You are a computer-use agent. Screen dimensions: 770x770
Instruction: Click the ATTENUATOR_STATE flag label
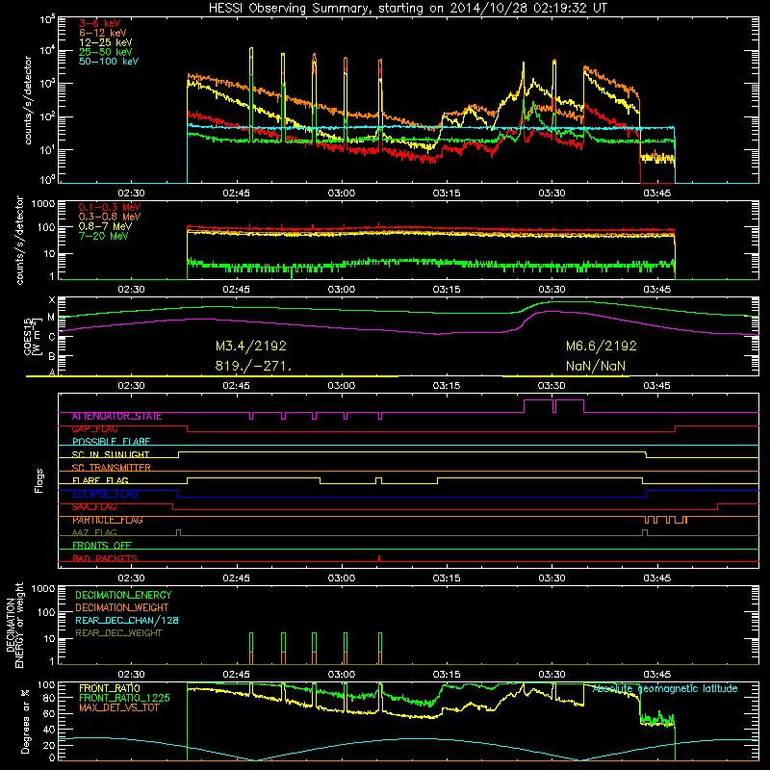(116, 417)
